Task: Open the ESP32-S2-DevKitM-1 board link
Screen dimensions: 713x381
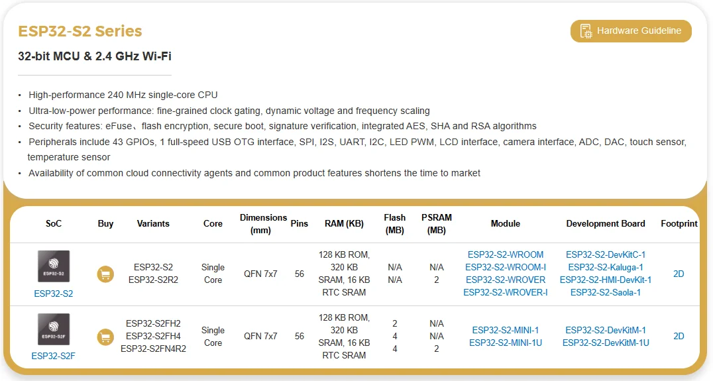Action: [x=606, y=330]
